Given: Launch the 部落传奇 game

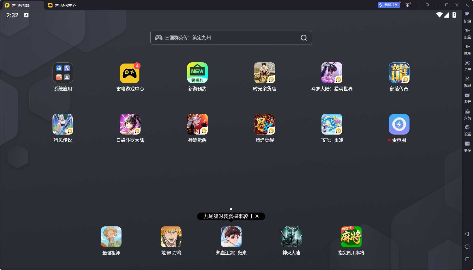Looking at the screenshot, I should (x=399, y=73).
